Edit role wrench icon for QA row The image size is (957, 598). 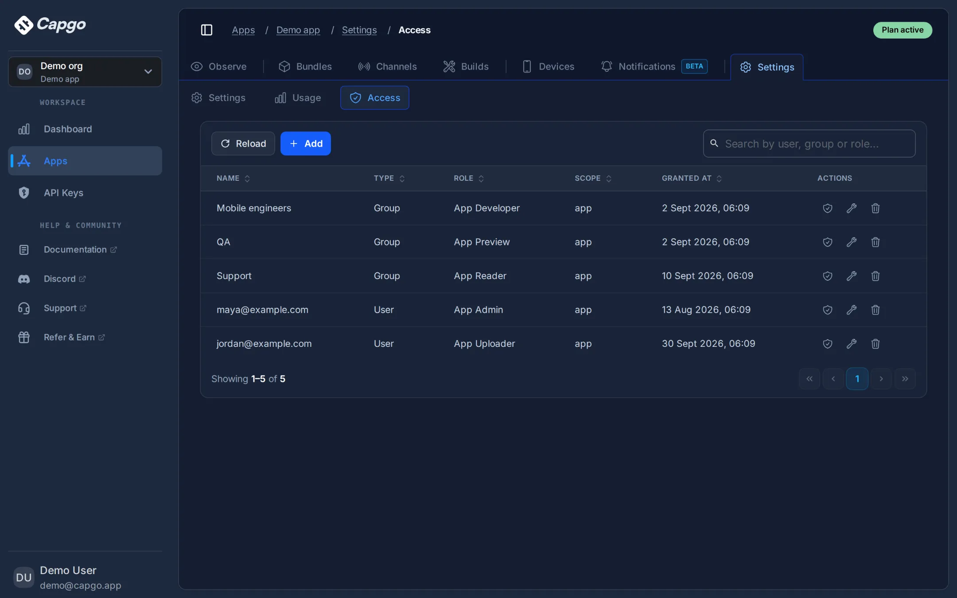click(851, 242)
